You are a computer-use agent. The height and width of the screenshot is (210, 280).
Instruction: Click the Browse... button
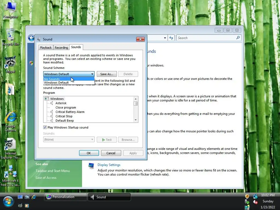pos(128,140)
